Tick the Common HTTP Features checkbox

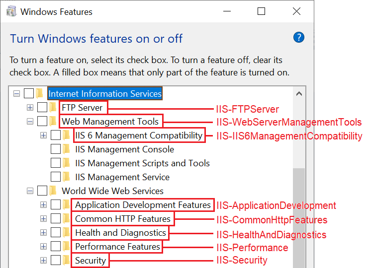coord(56,218)
